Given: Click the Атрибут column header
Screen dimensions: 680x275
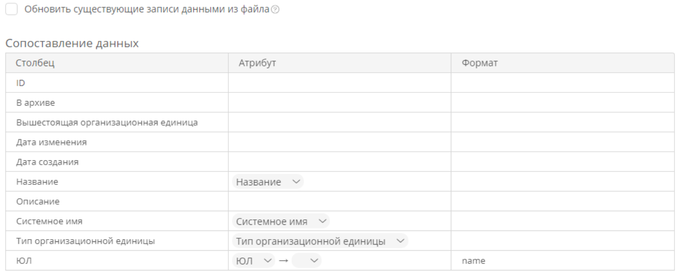Looking at the screenshot, I should tap(339, 63).
